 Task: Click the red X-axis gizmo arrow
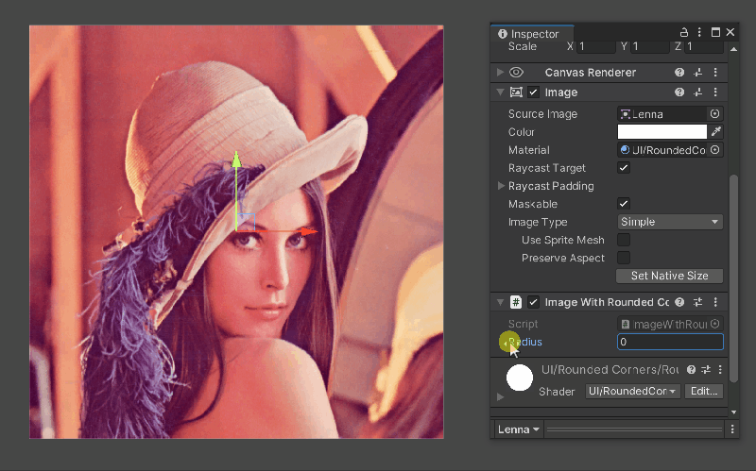(x=310, y=231)
